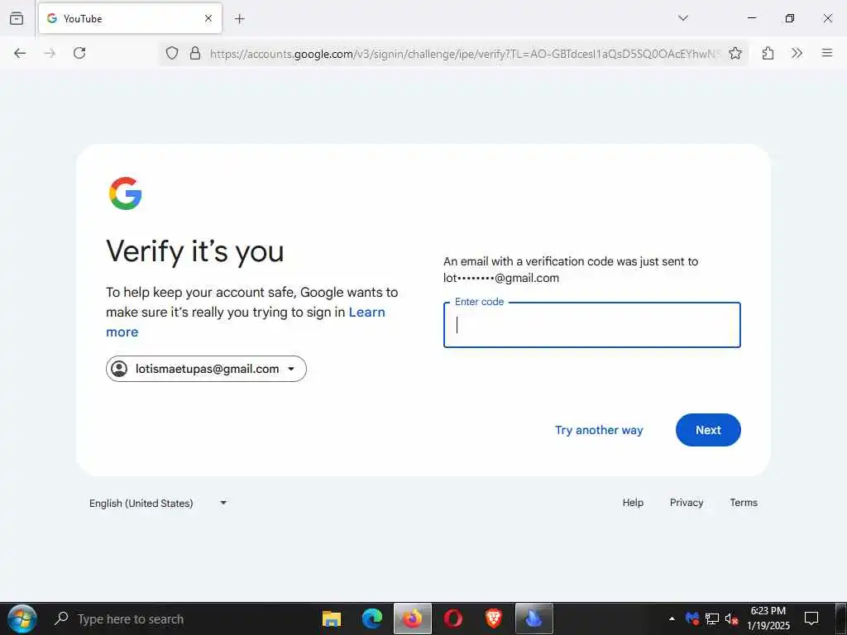Image resolution: width=847 pixels, height=635 pixels.
Task: Expand the lotismaetupas@gmail.com account selector
Action: tap(206, 369)
